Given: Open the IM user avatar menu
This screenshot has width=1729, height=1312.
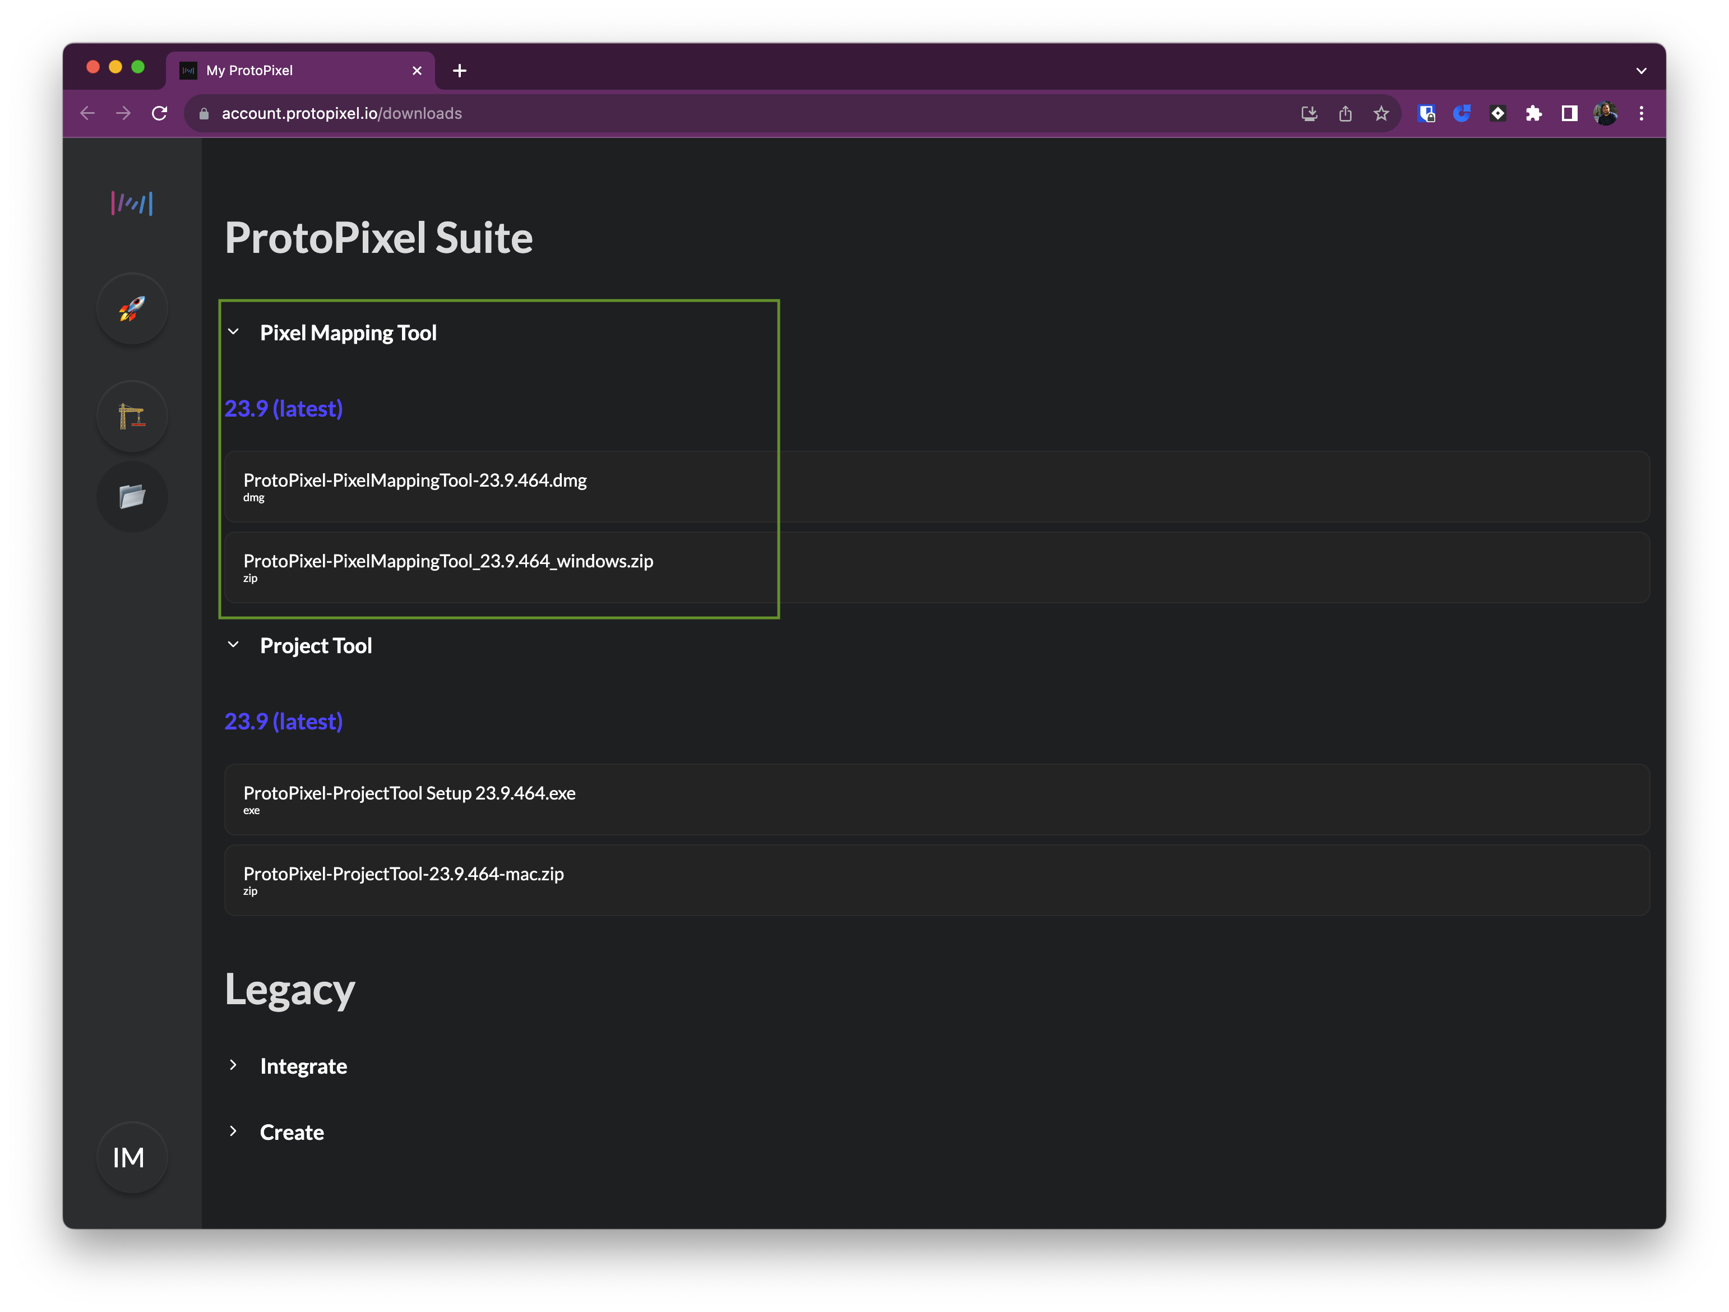Looking at the screenshot, I should pos(132,1157).
